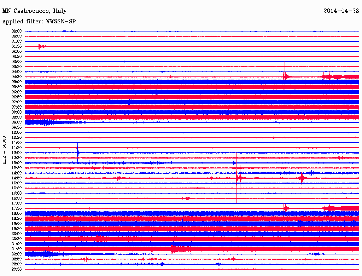Click the 08:30 time label
The image size is (362, 276).
coord(17,117)
